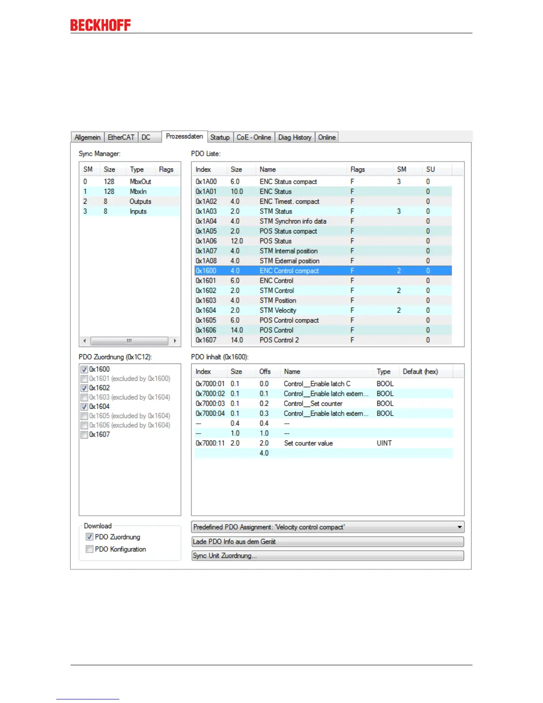The height and width of the screenshot is (703, 543).
Task: Select STM Internal position row
Action: (x=323, y=251)
